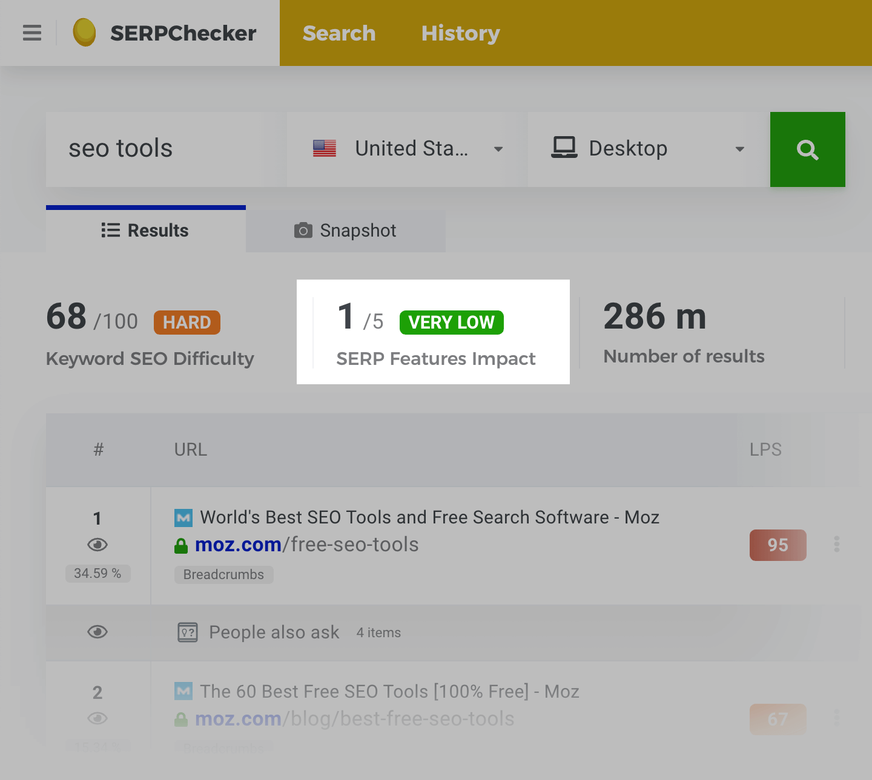Click the Moz favicon for result 2

183,691
